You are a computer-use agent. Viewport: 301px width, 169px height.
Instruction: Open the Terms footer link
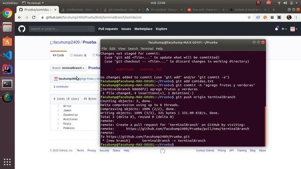80,151
